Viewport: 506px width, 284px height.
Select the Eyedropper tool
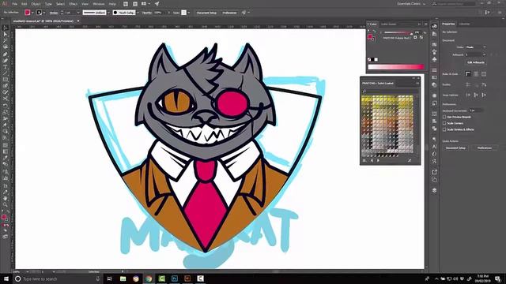[6, 158]
